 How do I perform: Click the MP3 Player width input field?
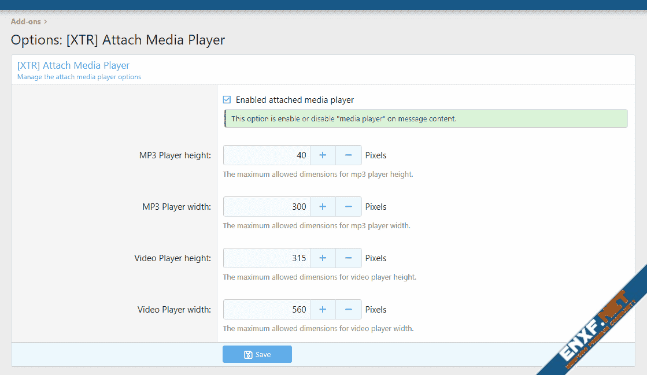pos(267,207)
